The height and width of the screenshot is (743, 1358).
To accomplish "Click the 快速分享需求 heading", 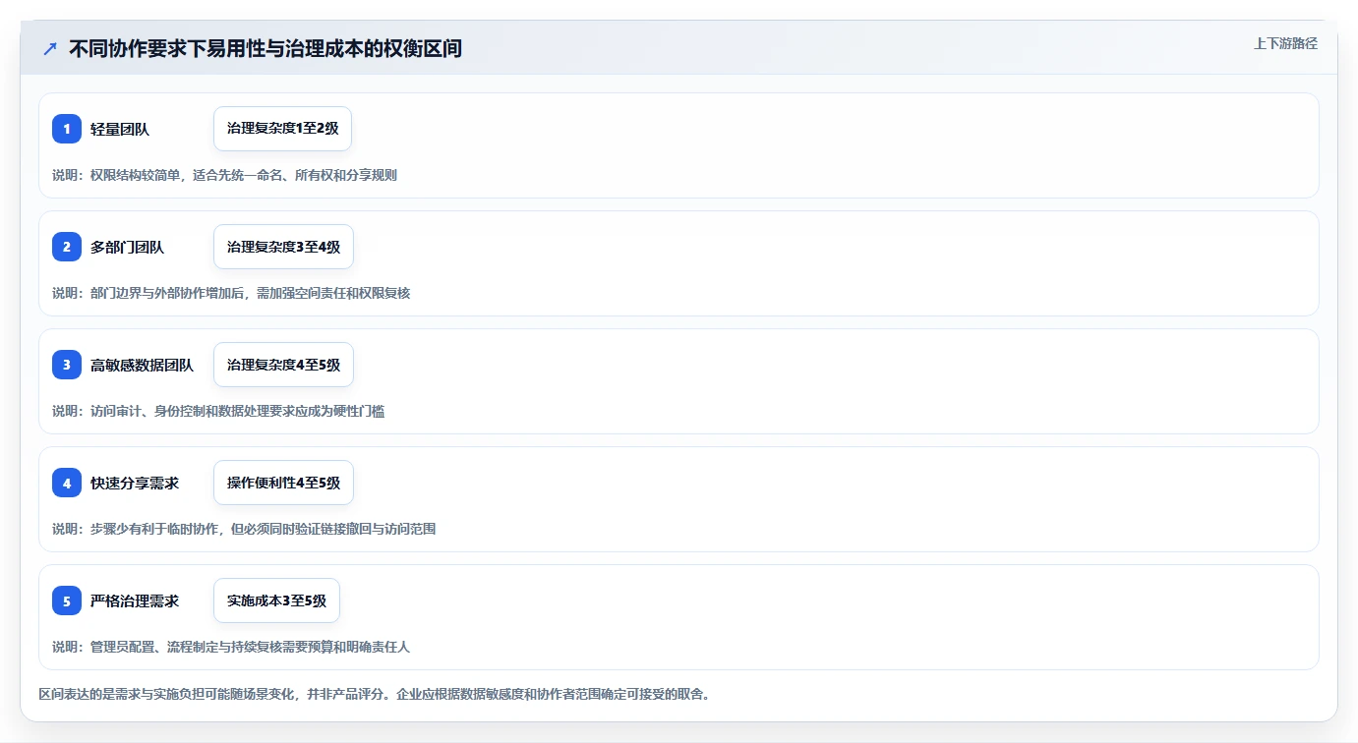I will [135, 483].
